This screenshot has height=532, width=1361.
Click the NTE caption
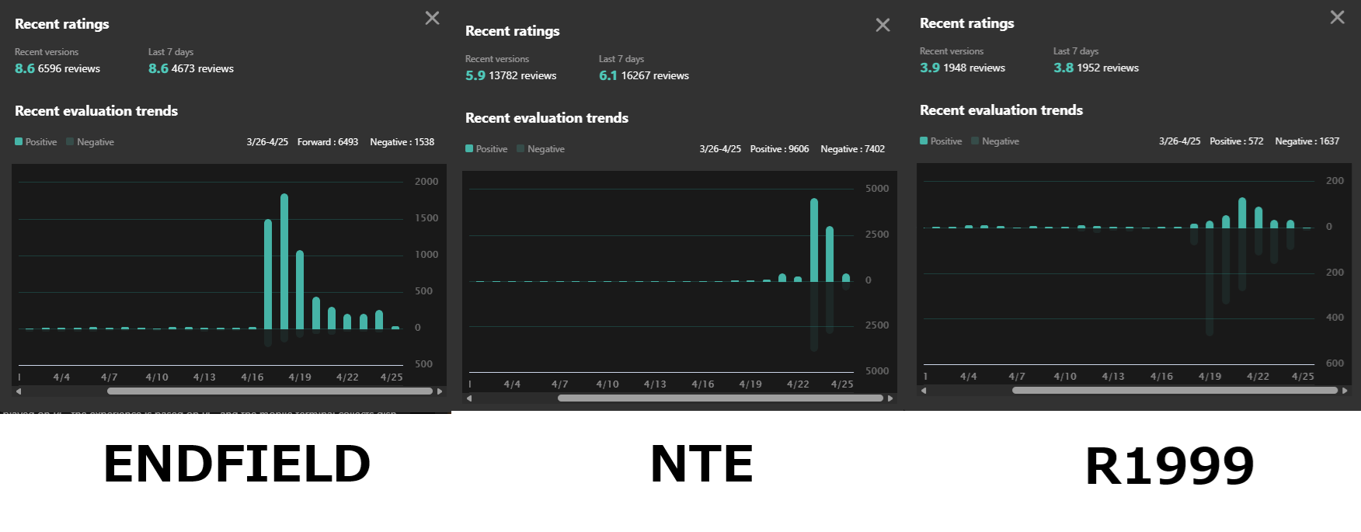[701, 464]
